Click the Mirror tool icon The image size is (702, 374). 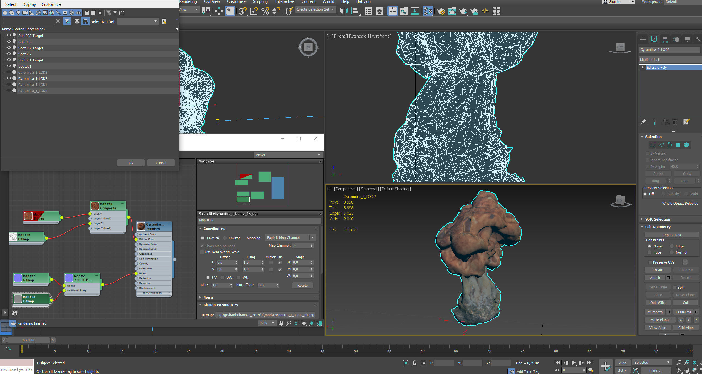344,11
